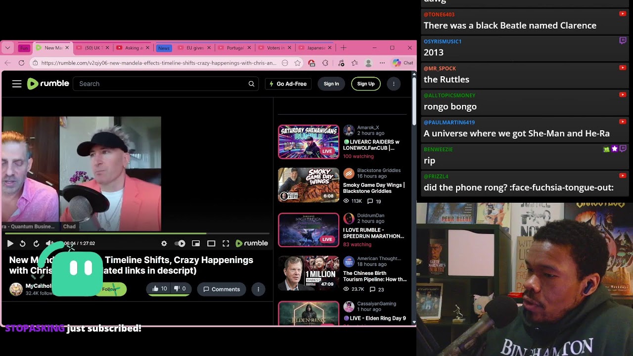Open the browser profile icon
Viewport: 633px width, 356px height.
coord(368,63)
